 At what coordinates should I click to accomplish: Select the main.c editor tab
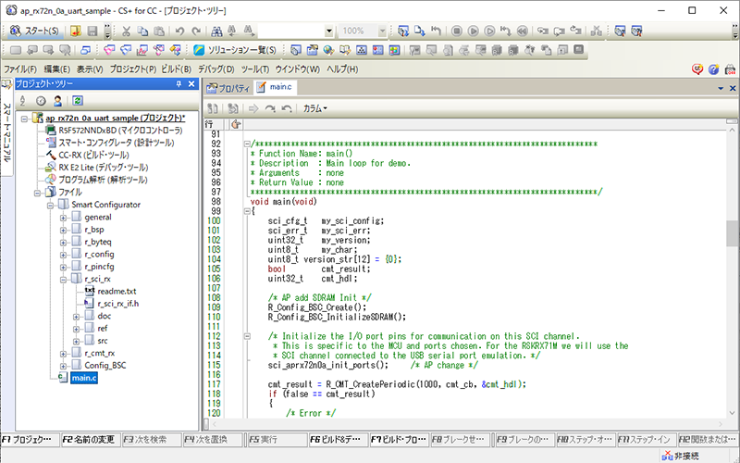[x=275, y=87]
